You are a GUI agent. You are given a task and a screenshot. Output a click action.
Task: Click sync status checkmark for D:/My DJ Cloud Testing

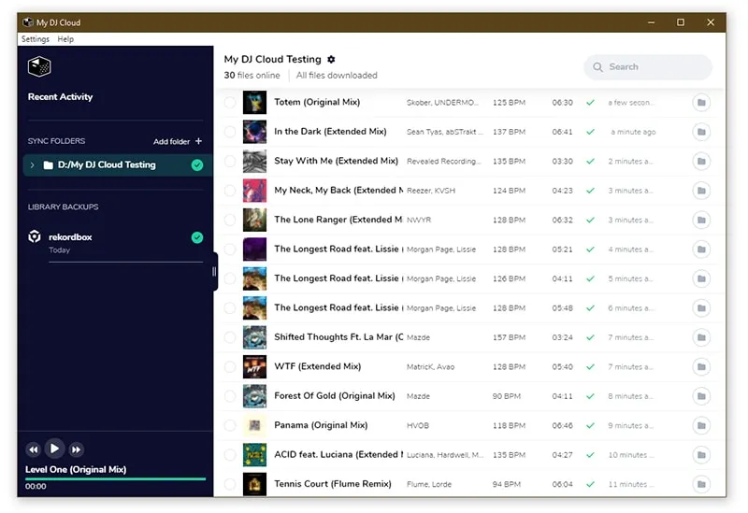click(x=197, y=165)
